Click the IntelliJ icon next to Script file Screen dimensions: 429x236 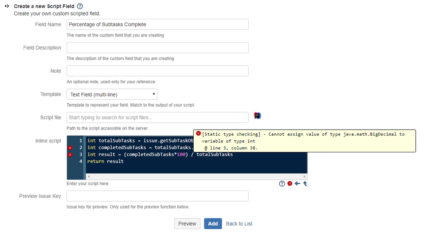click(x=257, y=116)
